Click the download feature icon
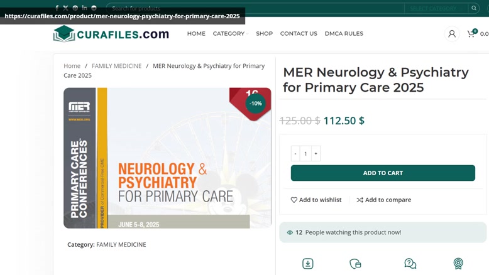Screen dimensions: 489x275 point(308,264)
